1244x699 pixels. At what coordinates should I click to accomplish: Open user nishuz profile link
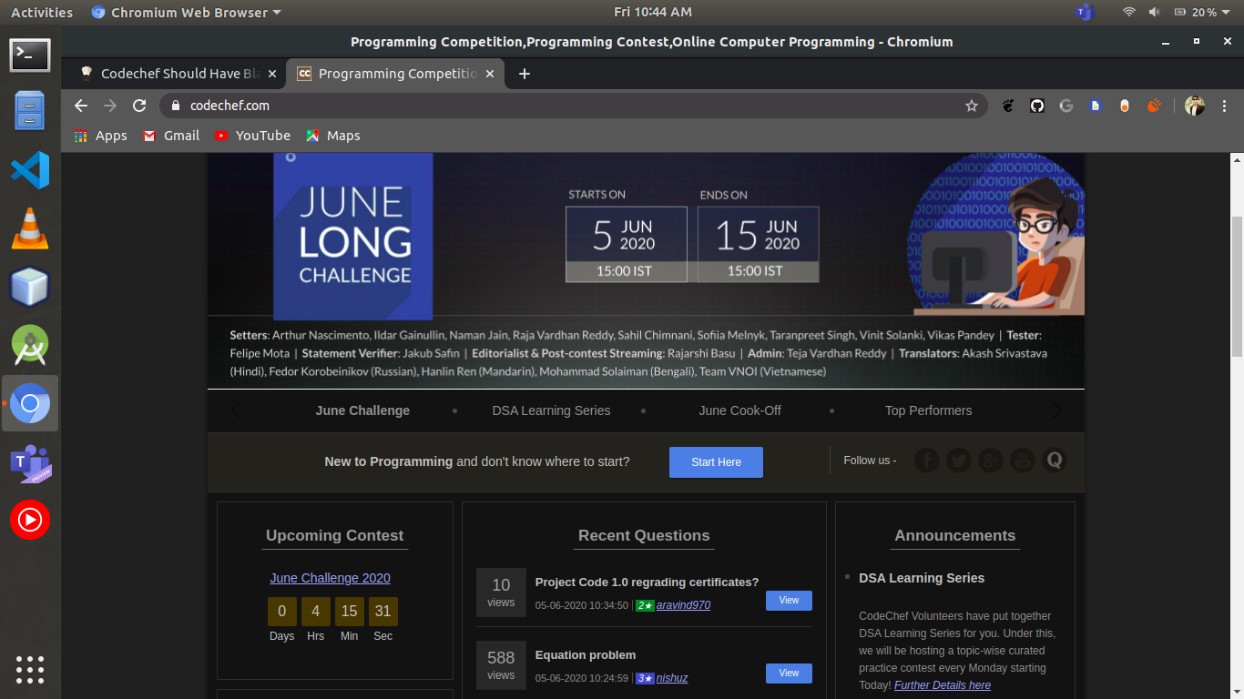click(672, 678)
